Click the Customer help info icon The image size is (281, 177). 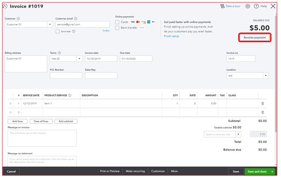18,19
